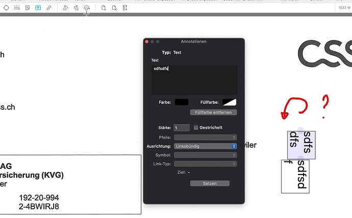Select the text box annotation tool
Viewport: 352px width, 218px height.
(38, 8)
